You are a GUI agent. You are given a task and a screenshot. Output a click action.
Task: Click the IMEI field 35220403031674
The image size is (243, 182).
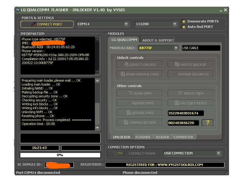[x=186, y=113]
